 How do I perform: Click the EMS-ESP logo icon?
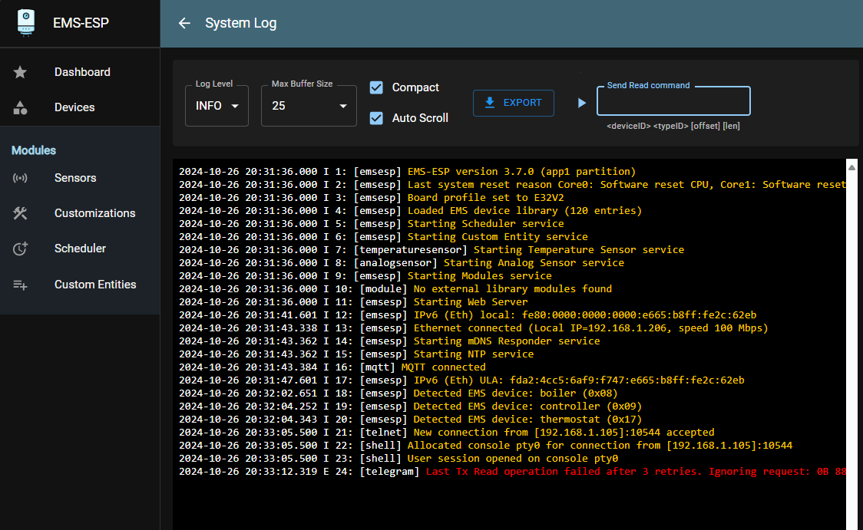[x=25, y=22]
